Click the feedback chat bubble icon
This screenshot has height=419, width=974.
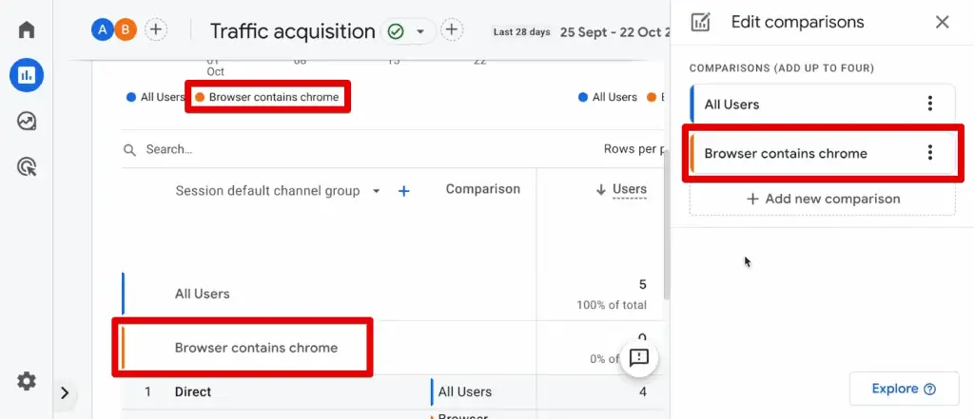[638, 357]
